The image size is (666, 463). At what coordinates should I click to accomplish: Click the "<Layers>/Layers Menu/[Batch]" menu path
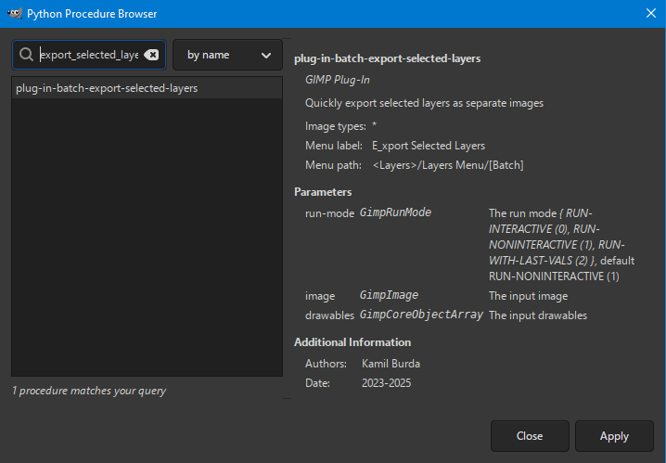pos(448,165)
